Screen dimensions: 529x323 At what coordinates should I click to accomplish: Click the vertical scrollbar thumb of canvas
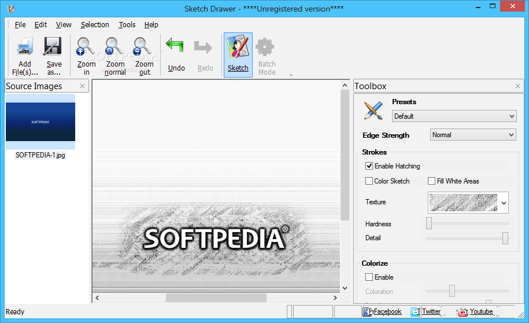(x=345, y=155)
